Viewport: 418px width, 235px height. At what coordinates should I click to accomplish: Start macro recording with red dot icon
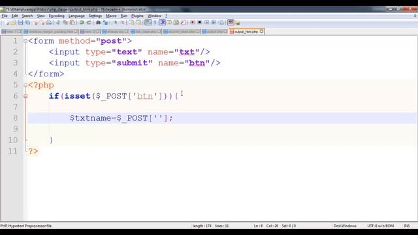[x=193, y=23]
